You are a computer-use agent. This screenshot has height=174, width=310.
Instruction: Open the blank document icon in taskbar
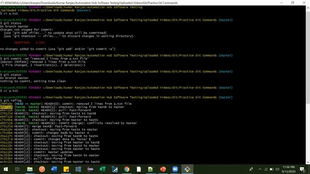coord(139,169)
